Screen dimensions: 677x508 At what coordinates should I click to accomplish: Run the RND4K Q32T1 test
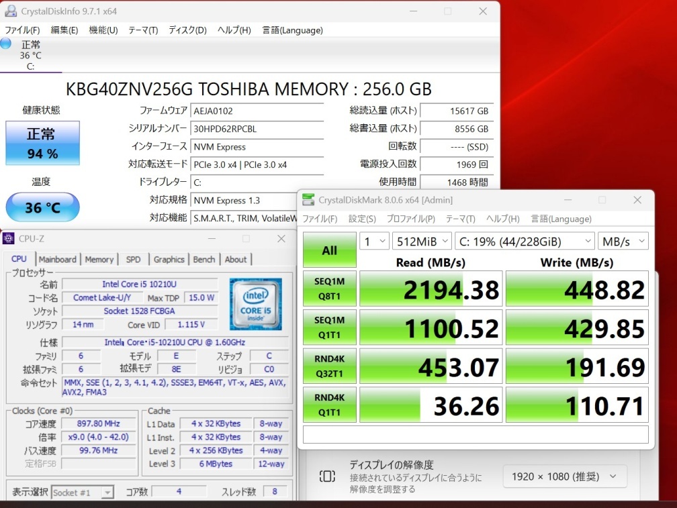pyautogui.click(x=329, y=366)
